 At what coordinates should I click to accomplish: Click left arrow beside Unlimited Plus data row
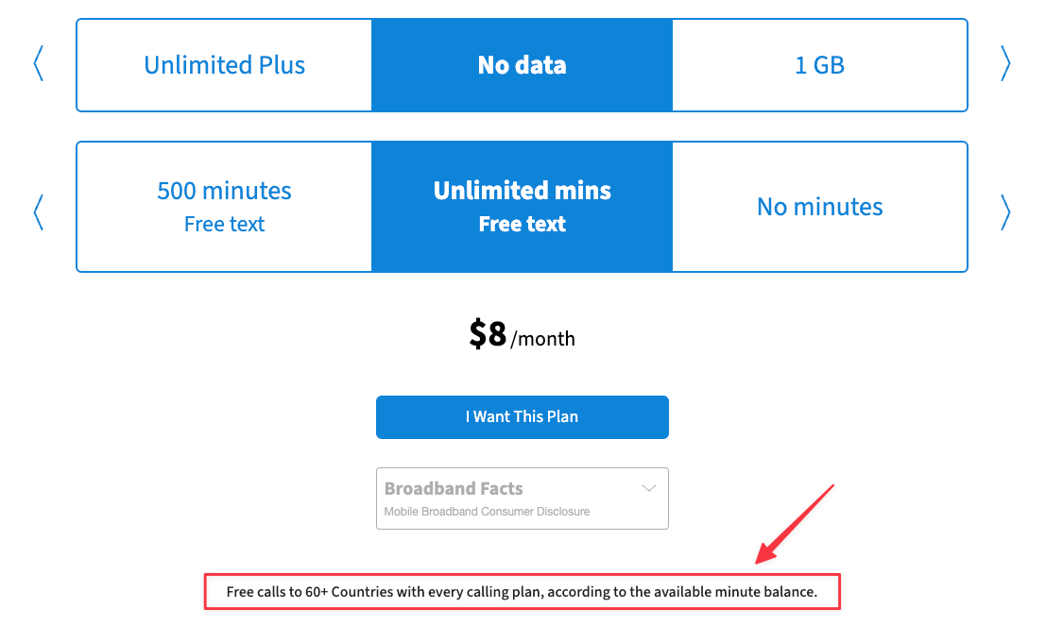point(39,64)
